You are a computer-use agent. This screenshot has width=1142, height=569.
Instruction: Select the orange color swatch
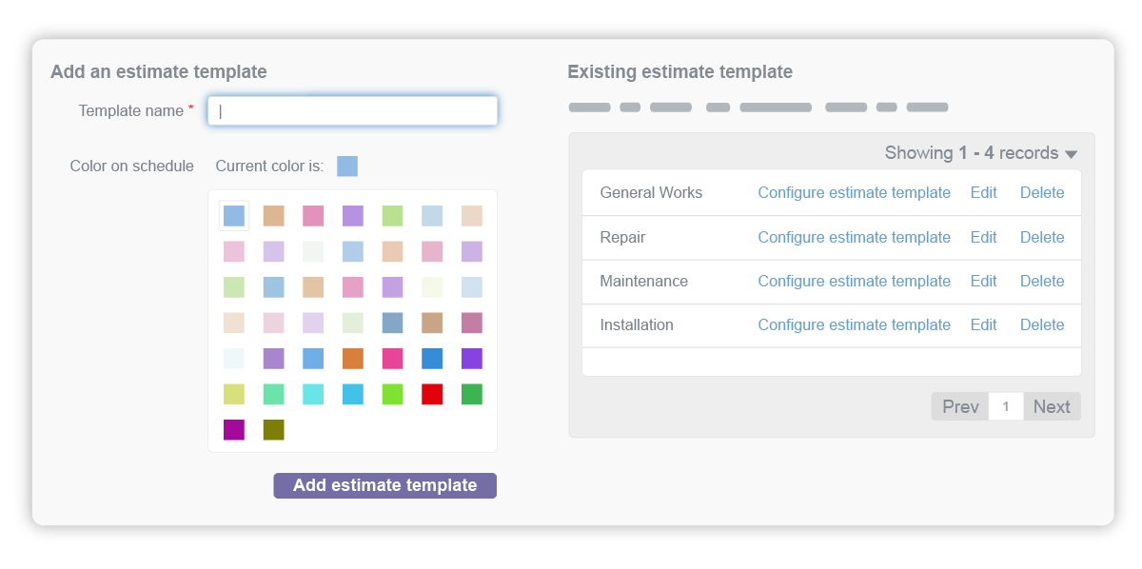click(x=353, y=359)
